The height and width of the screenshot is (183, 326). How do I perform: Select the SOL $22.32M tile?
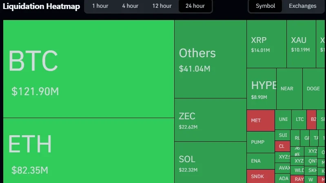(211, 163)
